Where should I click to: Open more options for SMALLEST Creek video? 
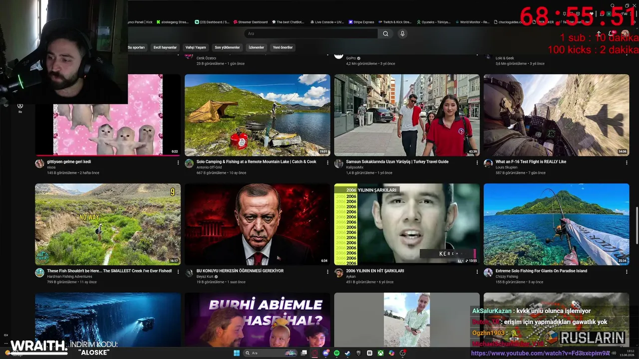(178, 272)
